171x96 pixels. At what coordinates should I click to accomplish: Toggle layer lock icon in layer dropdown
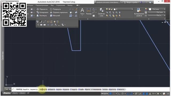click(112, 9)
